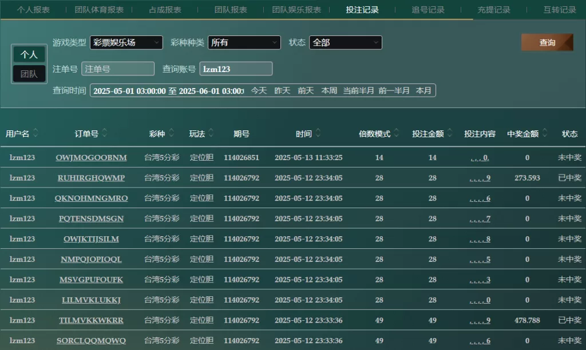Open order MSVGPUFOUFK link

[91, 280]
